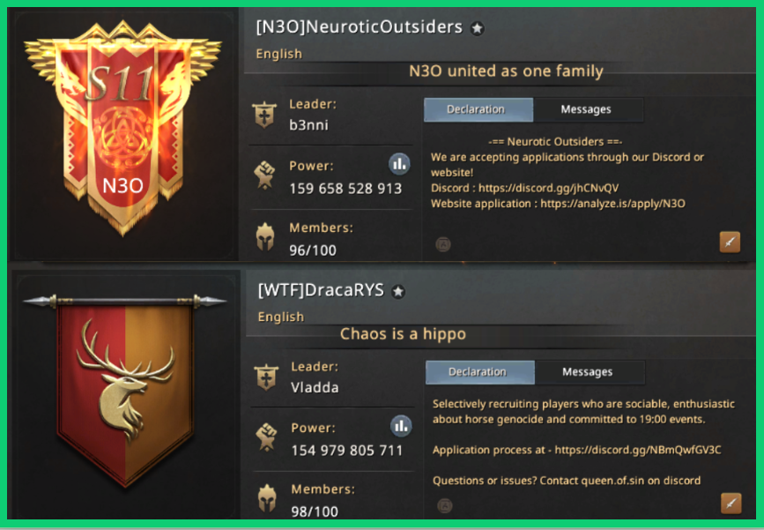Switch to Messages tab in DracaRYS panel
The width and height of the screenshot is (764, 530).
(590, 372)
